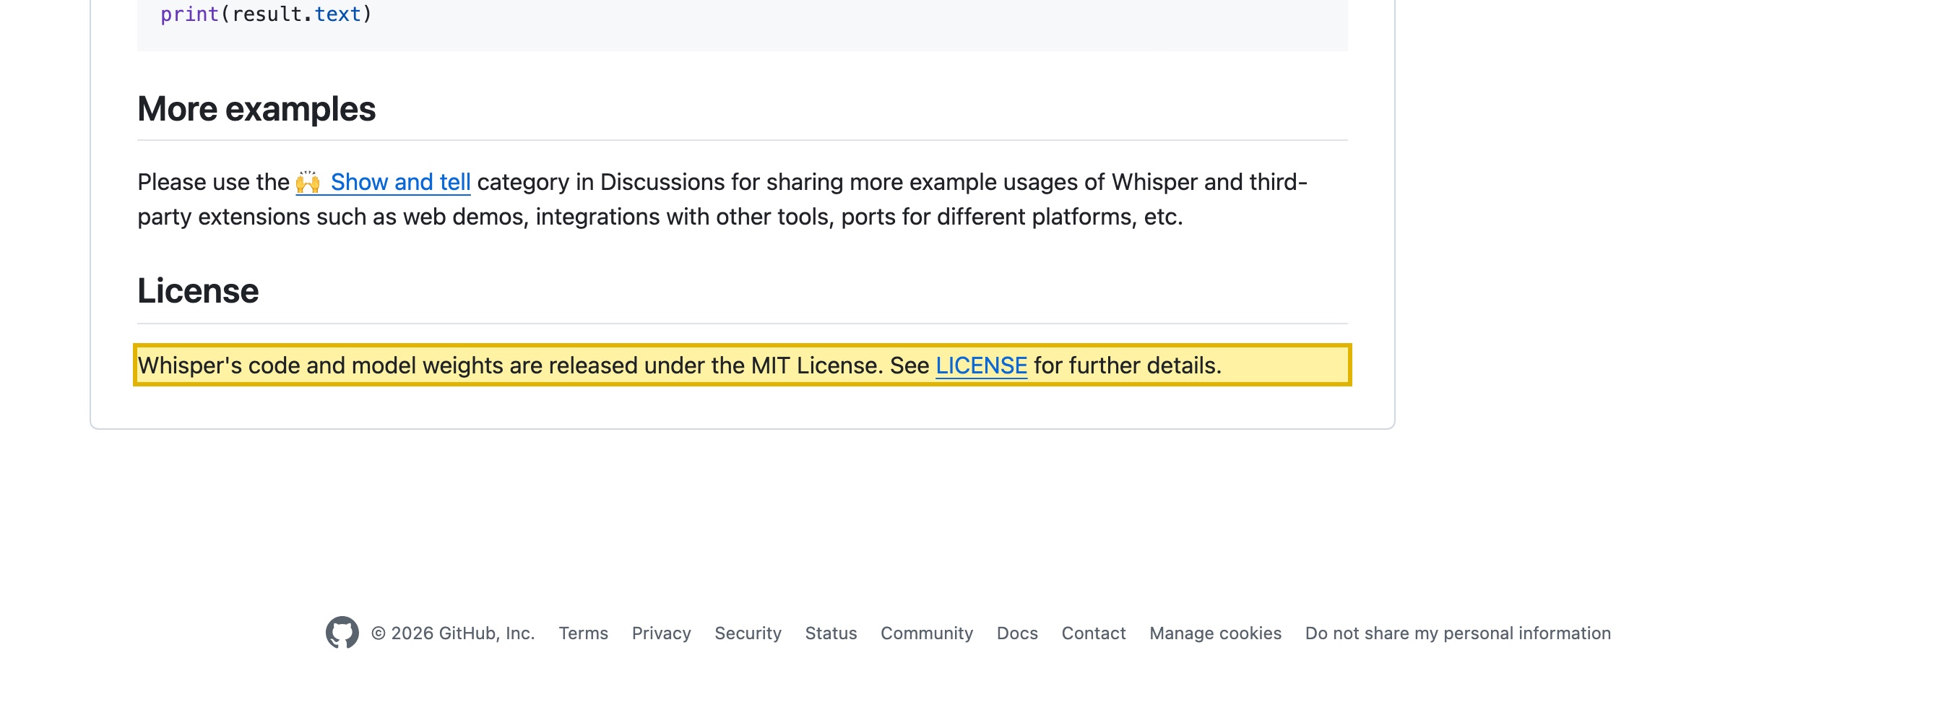Click Manage cookies in footer
Viewport: 1936px width, 710px height.
click(x=1215, y=633)
